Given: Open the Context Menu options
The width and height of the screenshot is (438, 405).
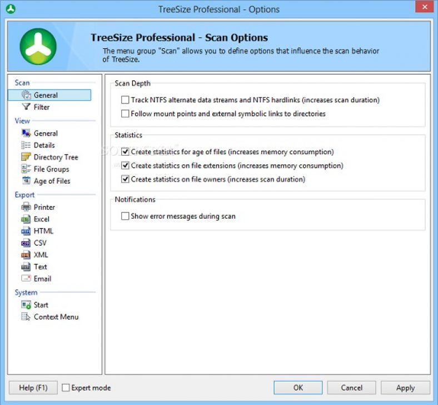Looking at the screenshot, I should 56,317.
